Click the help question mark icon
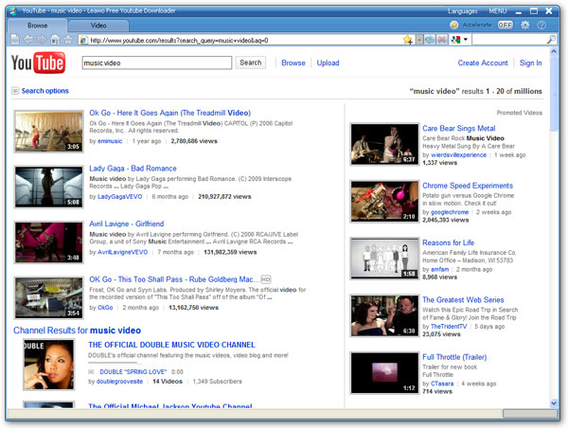 point(541,25)
